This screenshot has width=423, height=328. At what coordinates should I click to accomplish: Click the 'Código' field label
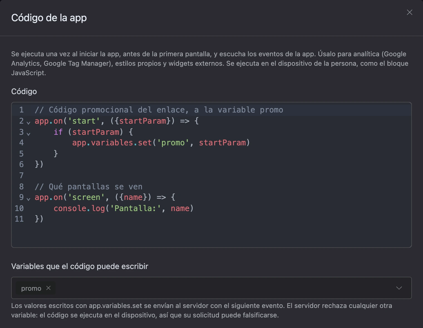(24, 91)
